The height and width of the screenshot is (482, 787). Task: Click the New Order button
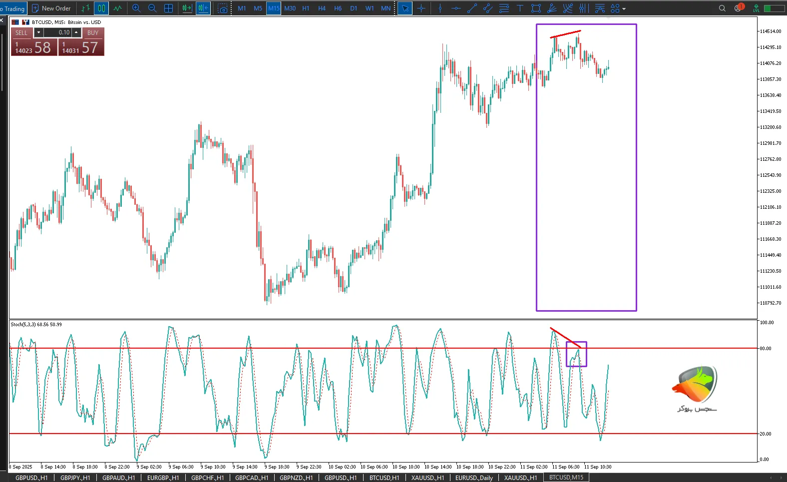pos(51,8)
